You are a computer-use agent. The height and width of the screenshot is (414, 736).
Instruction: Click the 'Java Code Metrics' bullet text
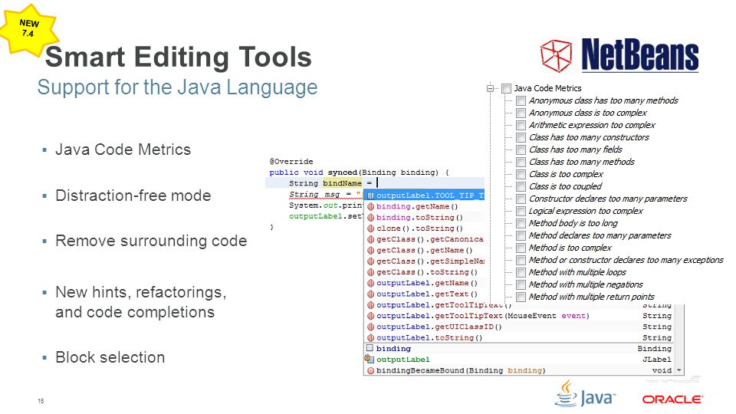pos(123,149)
